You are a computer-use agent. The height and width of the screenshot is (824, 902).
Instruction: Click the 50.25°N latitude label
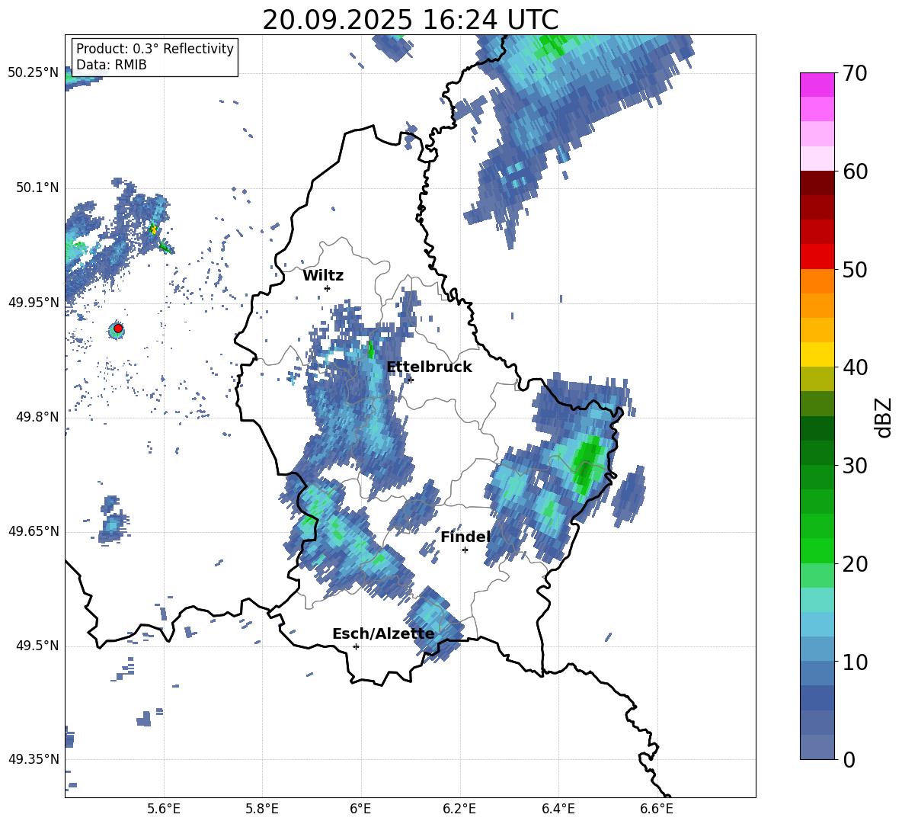pos(34,73)
